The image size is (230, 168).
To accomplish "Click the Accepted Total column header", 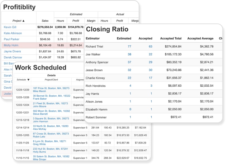I will (170, 38).
